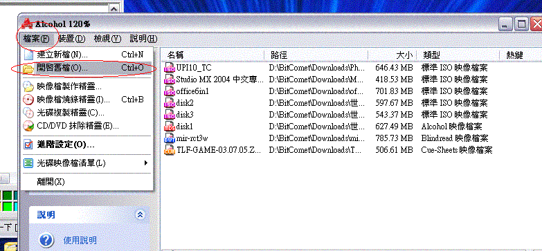This screenshot has height=251, width=542.
Task: Click CD/DVD erase wizard icon
Action: [x=28, y=126]
